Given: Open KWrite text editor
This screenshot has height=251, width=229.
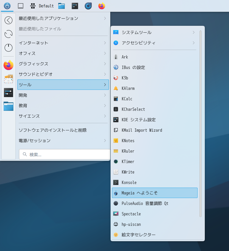Looking at the screenshot, I should (155, 172).
